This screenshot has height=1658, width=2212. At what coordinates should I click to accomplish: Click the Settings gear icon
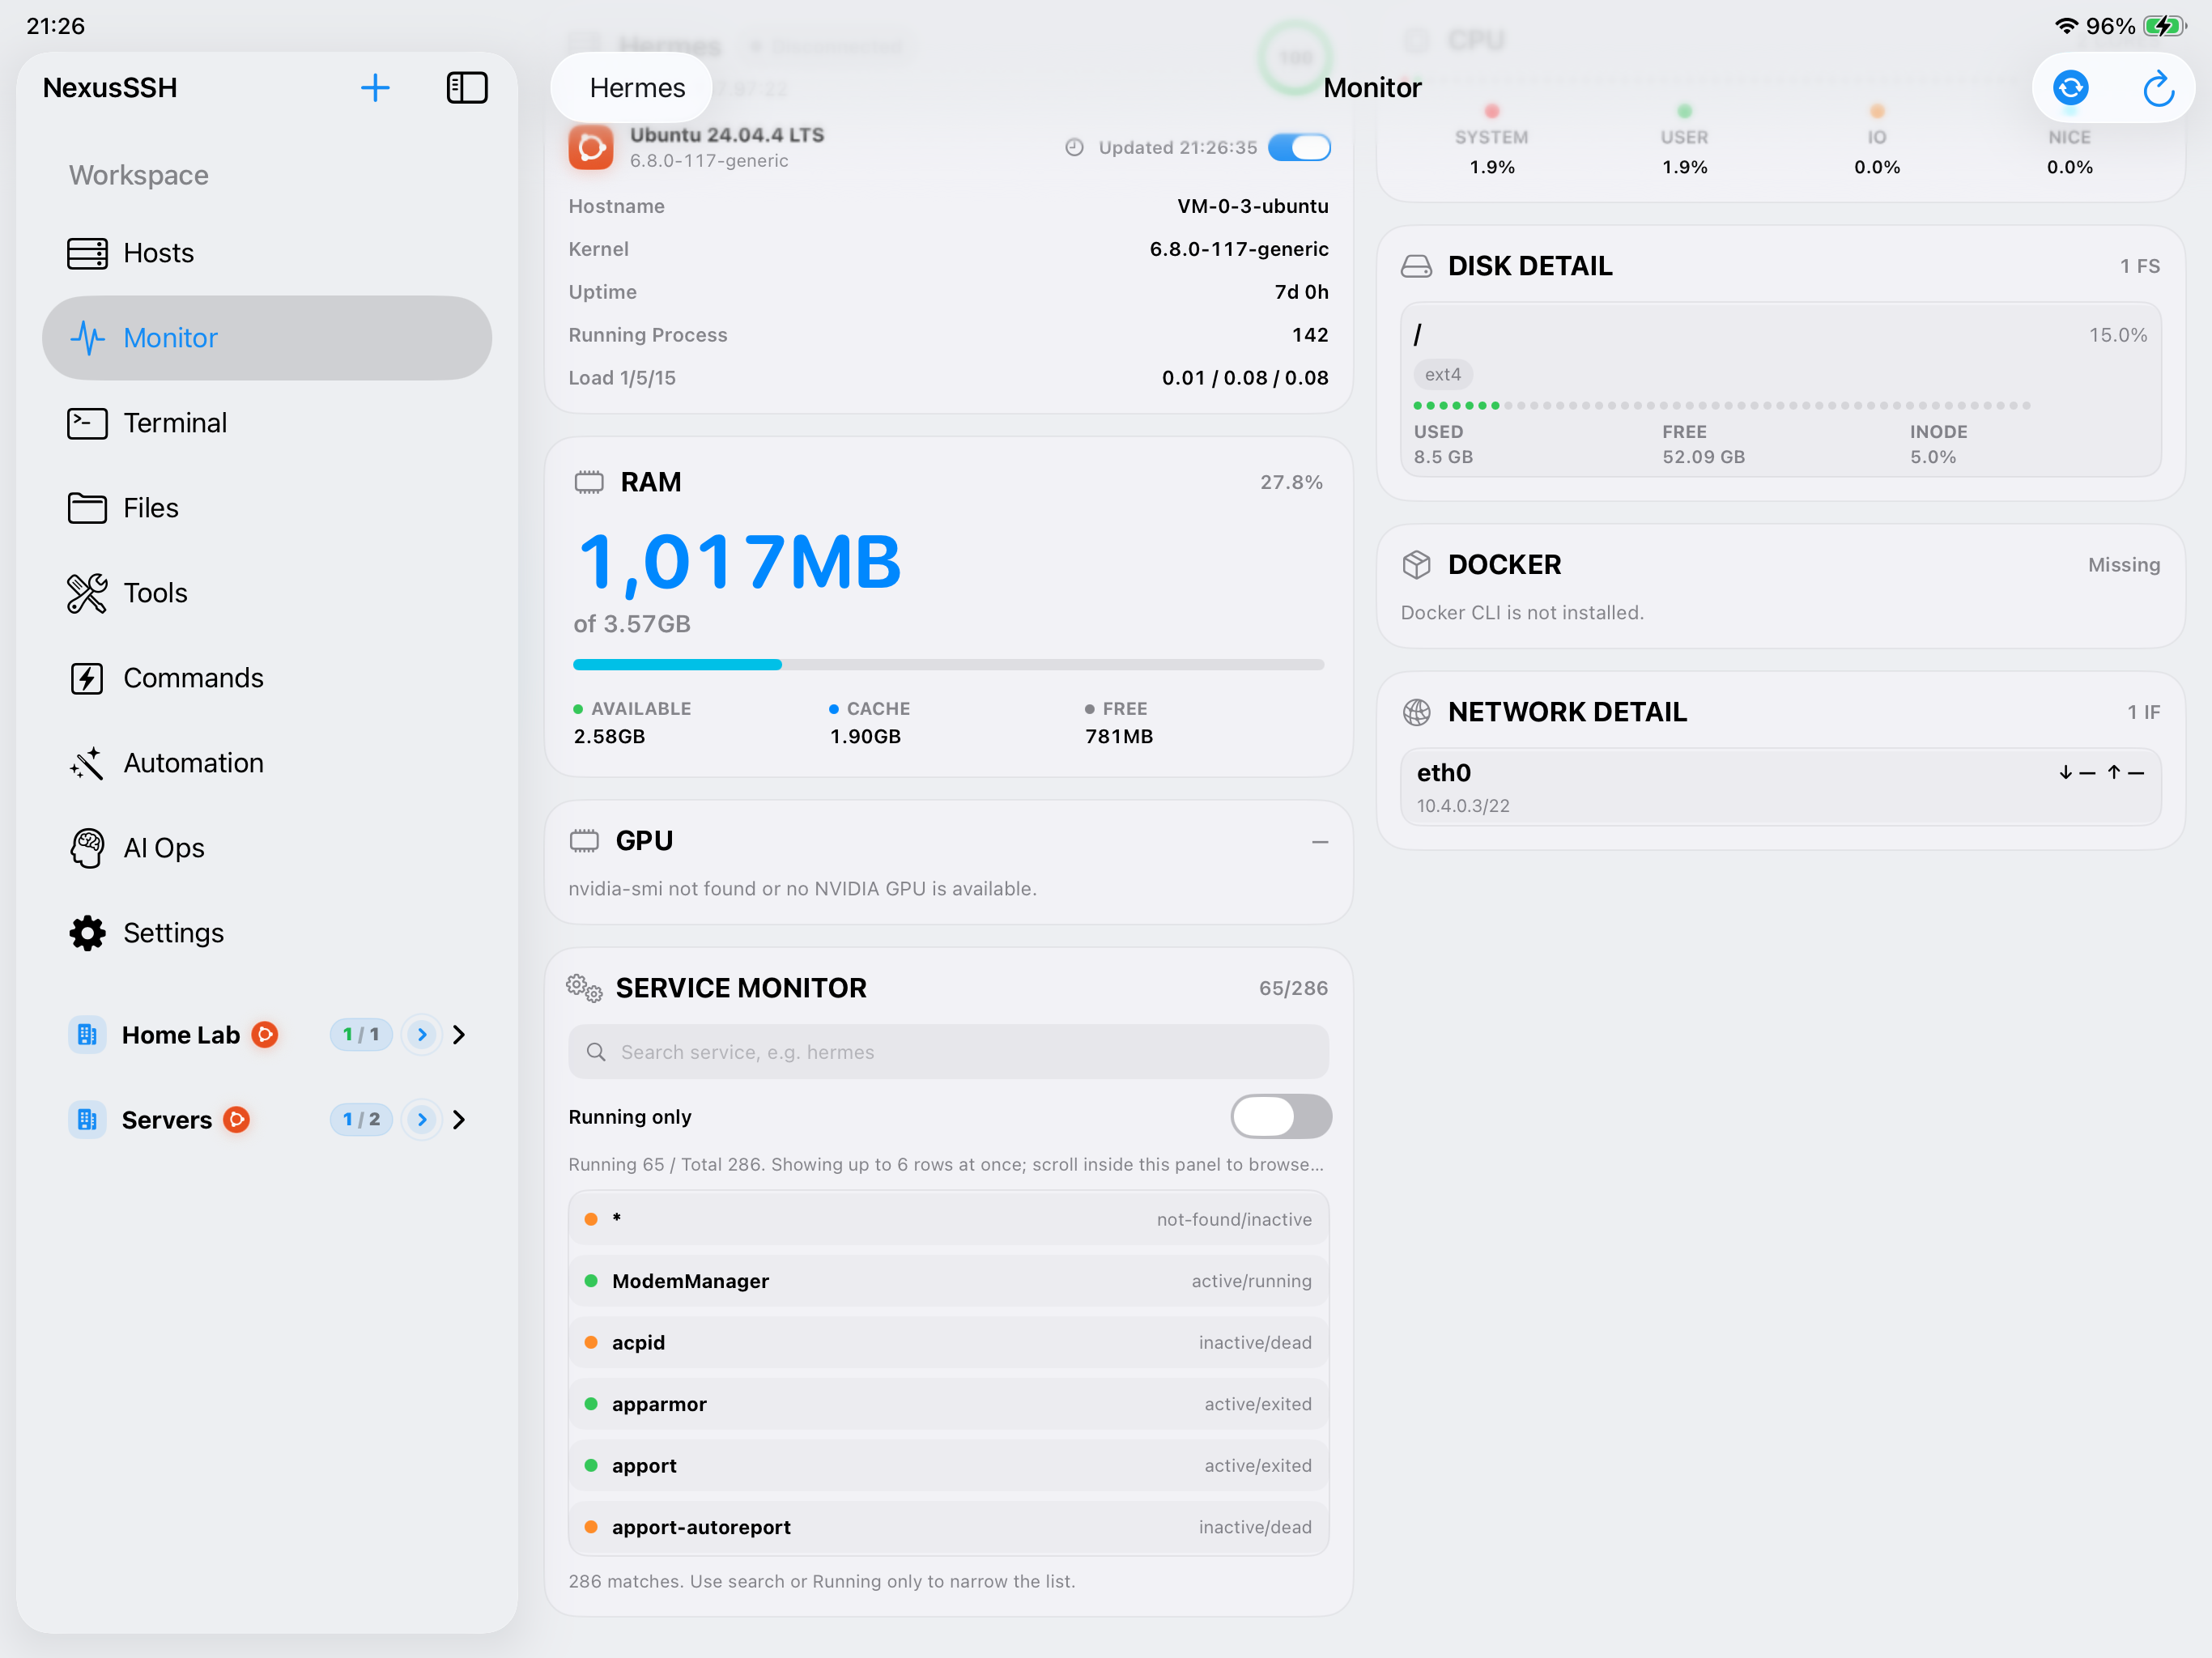87,933
